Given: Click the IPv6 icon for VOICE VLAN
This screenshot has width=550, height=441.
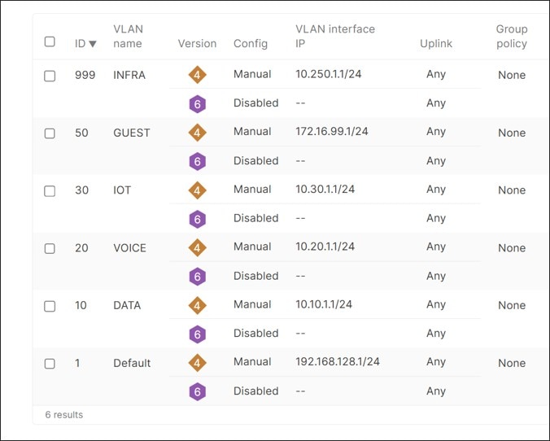Looking at the screenshot, I should point(197,277).
